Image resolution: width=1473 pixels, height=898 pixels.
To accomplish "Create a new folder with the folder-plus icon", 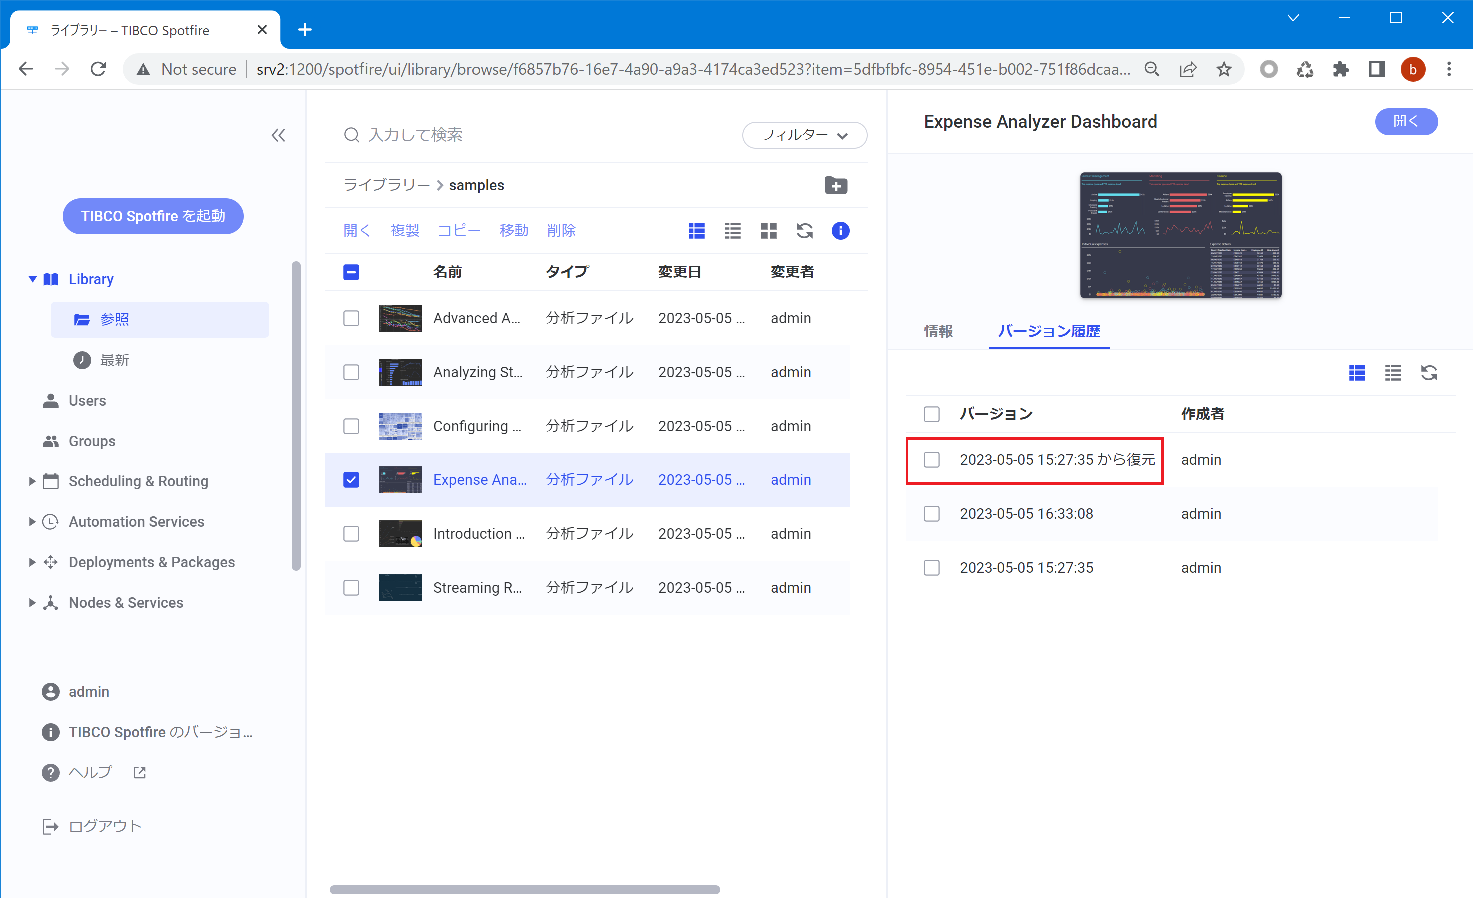I will pyautogui.click(x=836, y=185).
